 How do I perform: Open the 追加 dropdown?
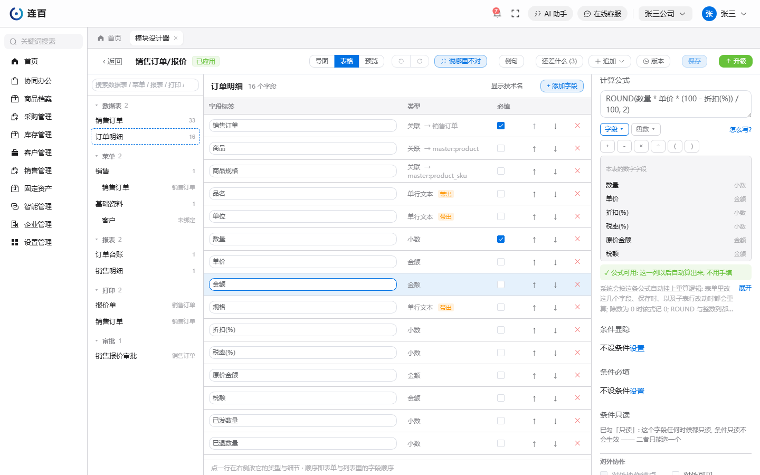click(x=610, y=61)
